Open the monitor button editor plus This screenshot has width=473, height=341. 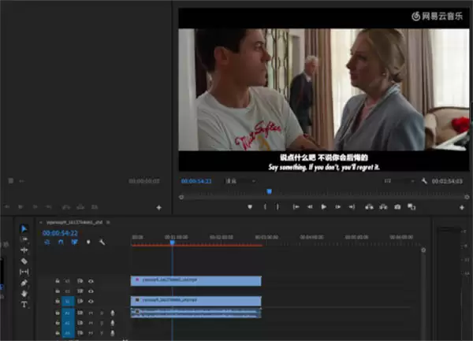pyautogui.click(x=463, y=206)
